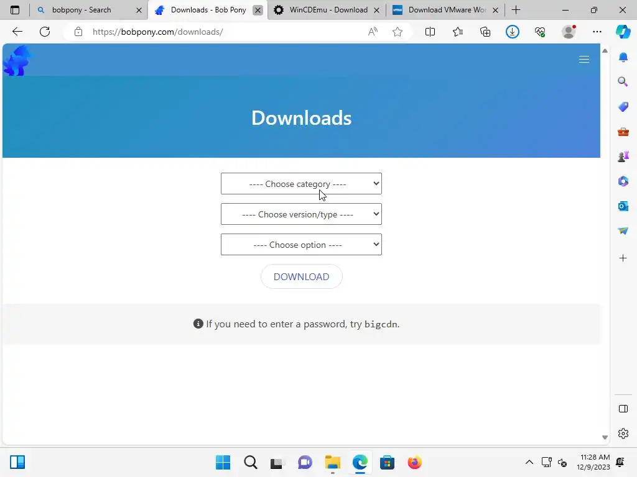Expand the Choose version/type dropdown
This screenshot has width=637, height=477.
click(x=302, y=214)
